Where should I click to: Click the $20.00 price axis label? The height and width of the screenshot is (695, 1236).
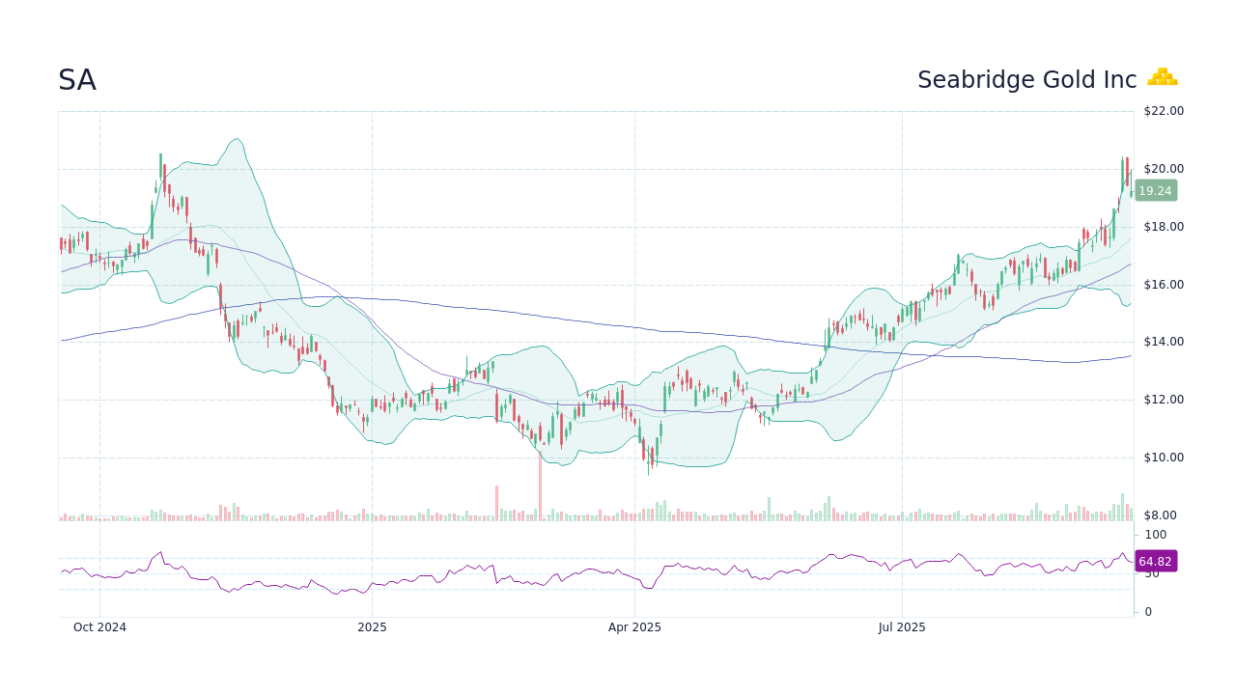[1164, 169]
